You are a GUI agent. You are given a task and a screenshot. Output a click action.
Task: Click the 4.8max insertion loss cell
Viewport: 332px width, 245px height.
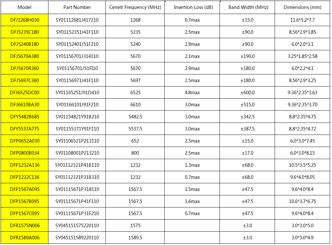pos(192,93)
